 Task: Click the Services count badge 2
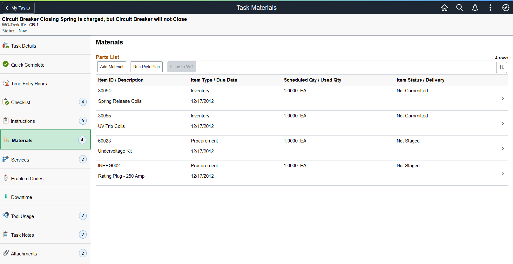click(x=83, y=159)
